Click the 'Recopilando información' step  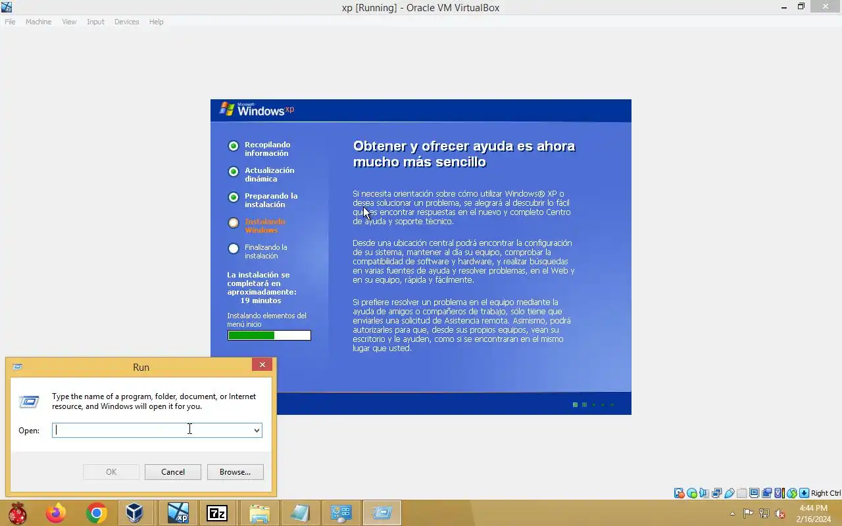[x=267, y=149]
